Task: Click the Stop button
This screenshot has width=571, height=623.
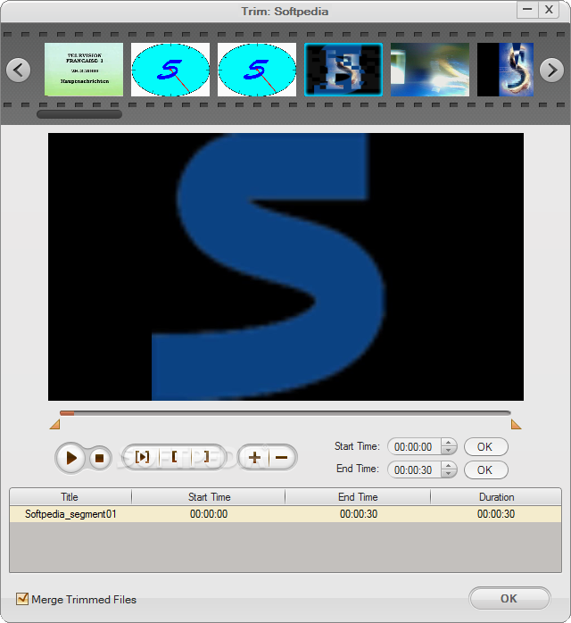Action: coord(99,458)
